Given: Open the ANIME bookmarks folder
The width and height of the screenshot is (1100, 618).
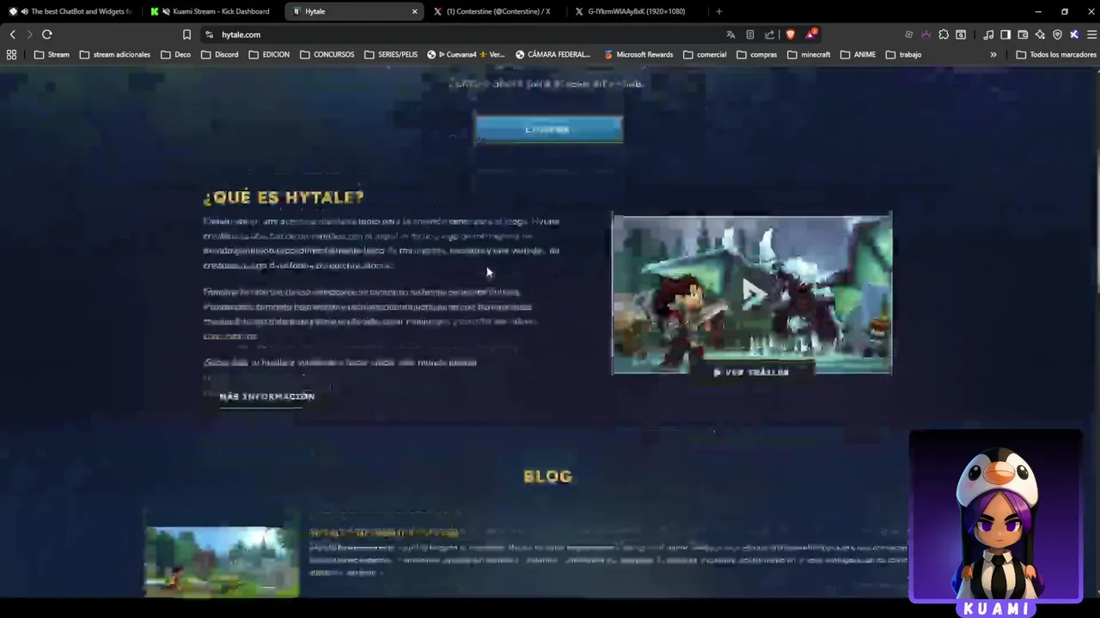Looking at the screenshot, I should click(858, 54).
